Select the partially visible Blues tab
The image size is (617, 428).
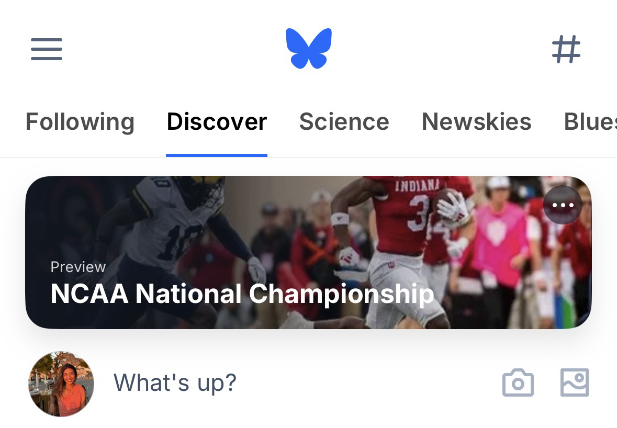click(590, 122)
